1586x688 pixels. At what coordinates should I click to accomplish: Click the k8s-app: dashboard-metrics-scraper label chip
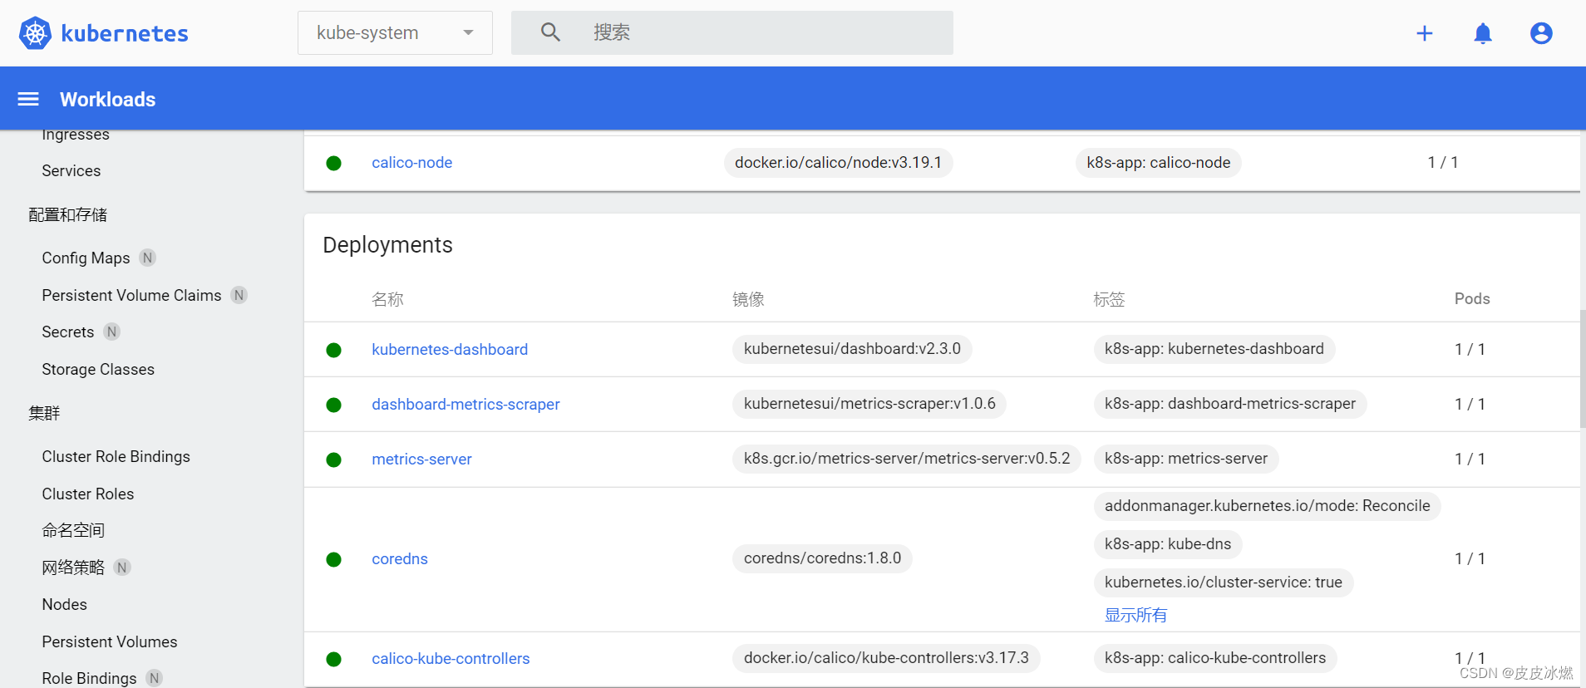click(1230, 404)
